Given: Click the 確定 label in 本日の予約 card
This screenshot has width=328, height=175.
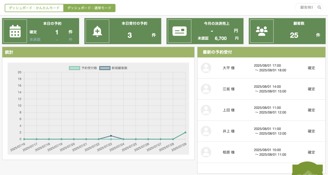Looking at the screenshot, I should pos(33,32).
